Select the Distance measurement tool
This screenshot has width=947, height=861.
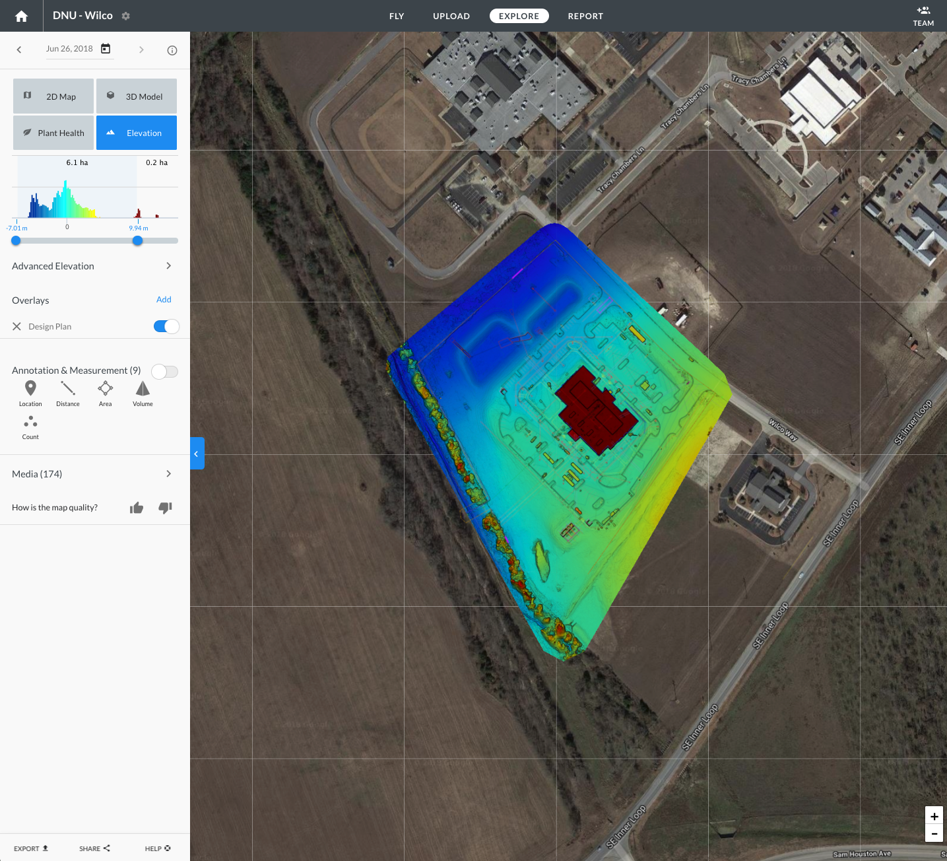pyautogui.click(x=68, y=393)
